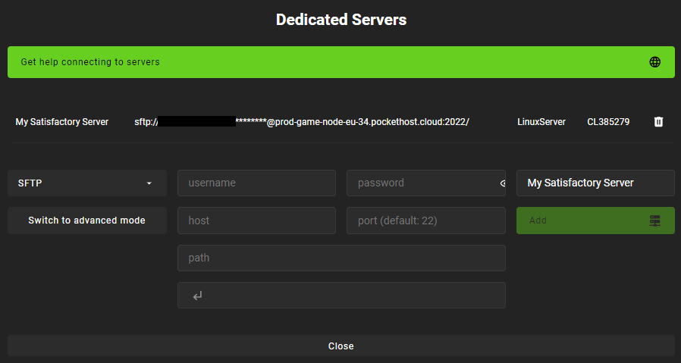Focus the host input field
Viewport: 681px width, 363px height.
click(256, 221)
